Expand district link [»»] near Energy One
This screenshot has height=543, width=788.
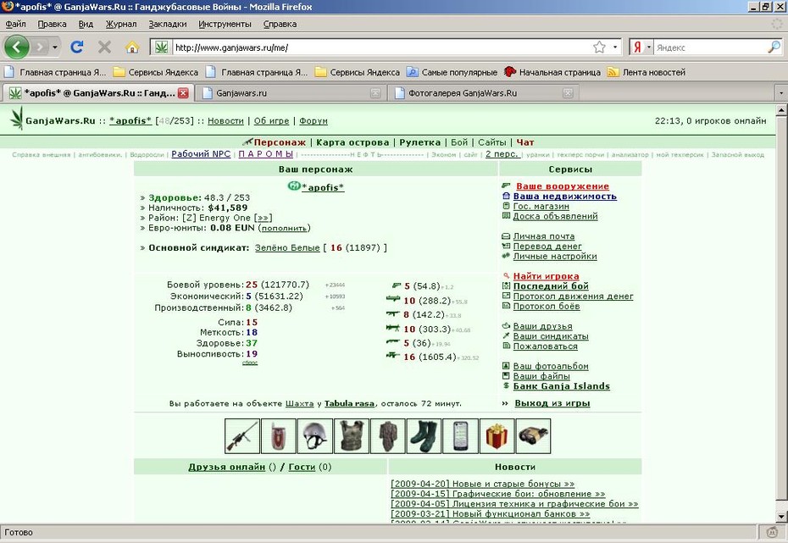click(264, 218)
